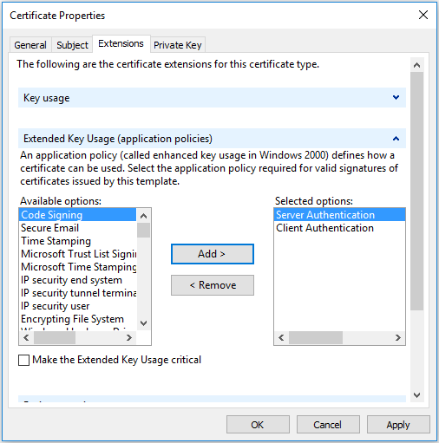Click the main panel scroll down arrow

pos(416,394)
